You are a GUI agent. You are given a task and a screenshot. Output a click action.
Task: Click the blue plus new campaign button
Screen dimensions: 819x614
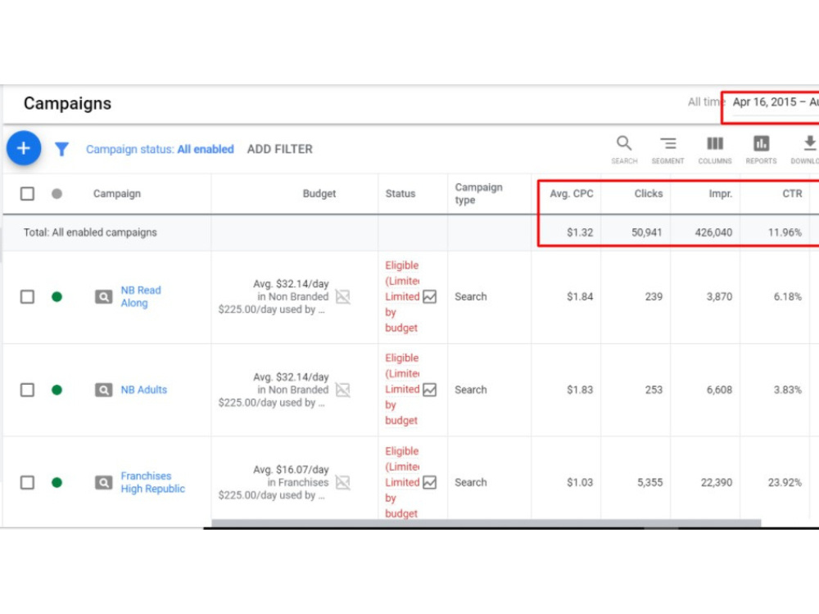tap(24, 148)
